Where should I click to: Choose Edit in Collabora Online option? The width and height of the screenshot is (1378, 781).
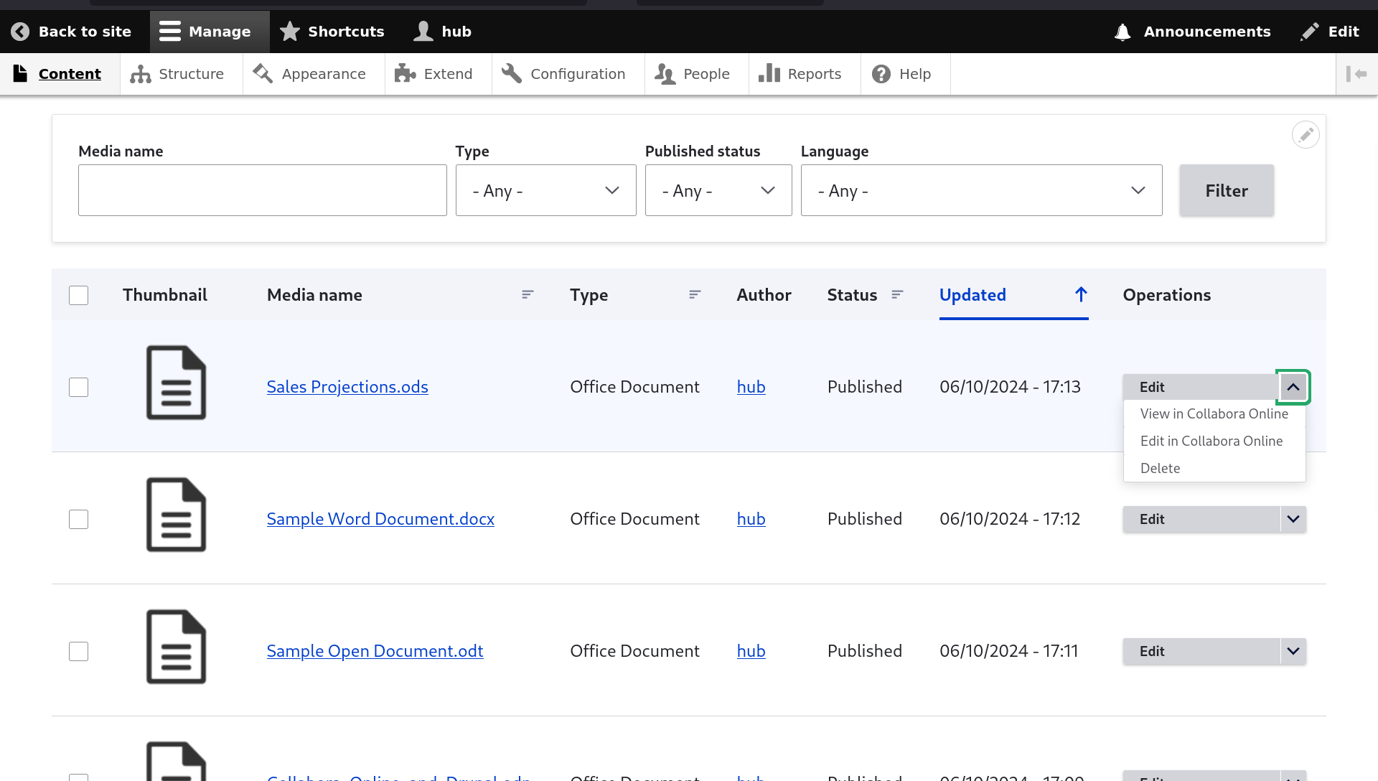(1211, 441)
